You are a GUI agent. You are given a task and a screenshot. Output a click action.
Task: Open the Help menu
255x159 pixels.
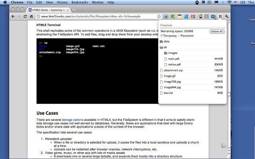(x=111, y=2)
